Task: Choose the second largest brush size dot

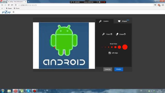Action: [x=119, y=47]
